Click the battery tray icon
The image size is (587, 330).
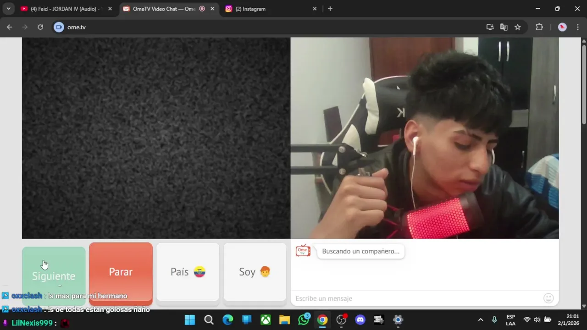coord(548,320)
